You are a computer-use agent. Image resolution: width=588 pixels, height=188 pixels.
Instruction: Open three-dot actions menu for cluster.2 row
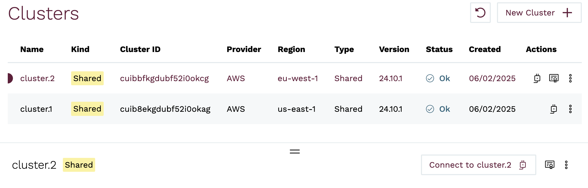pyautogui.click(x=570, y=78)
